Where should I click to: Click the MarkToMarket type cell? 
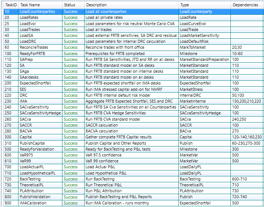pyautogui.click(x=205, y=48)
